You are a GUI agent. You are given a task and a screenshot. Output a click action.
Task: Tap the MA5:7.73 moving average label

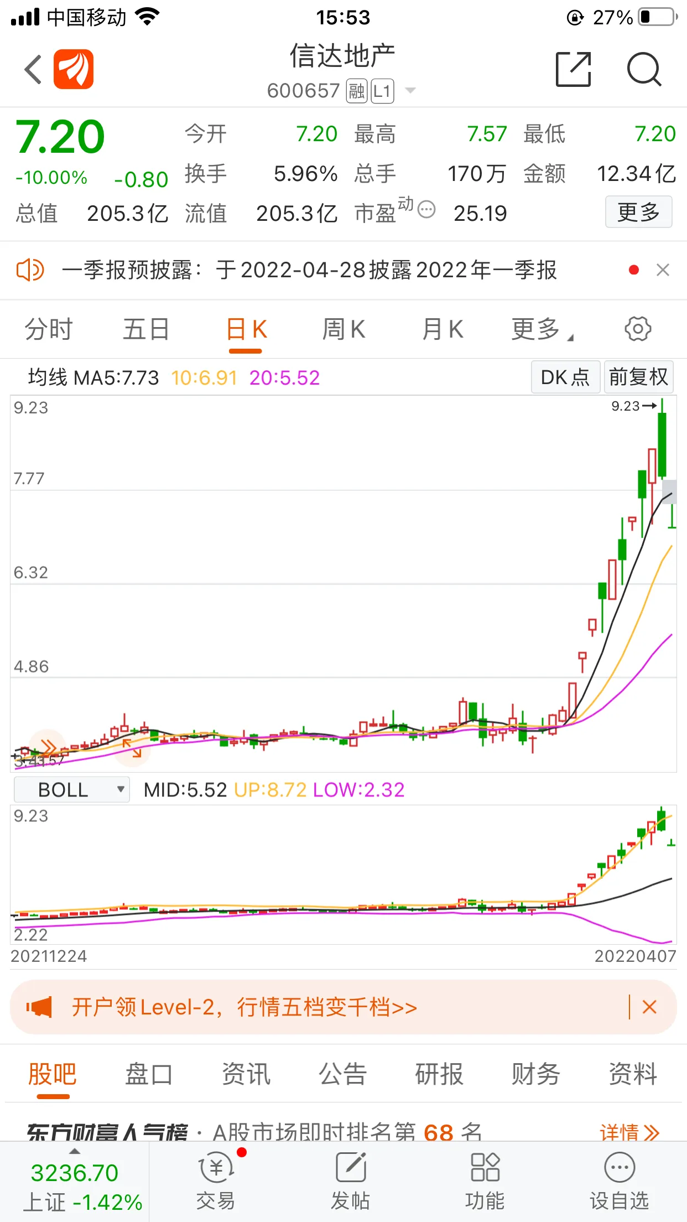click(x=116, y=378)
